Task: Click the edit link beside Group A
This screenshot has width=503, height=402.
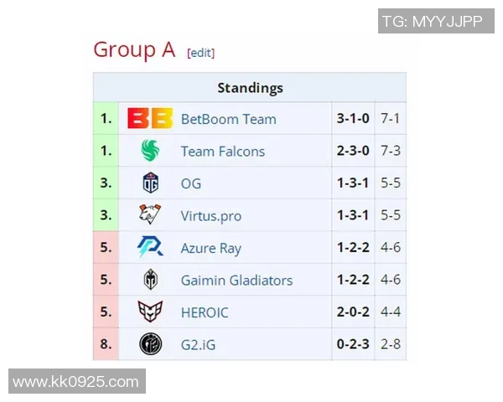Action: [201, 53]
